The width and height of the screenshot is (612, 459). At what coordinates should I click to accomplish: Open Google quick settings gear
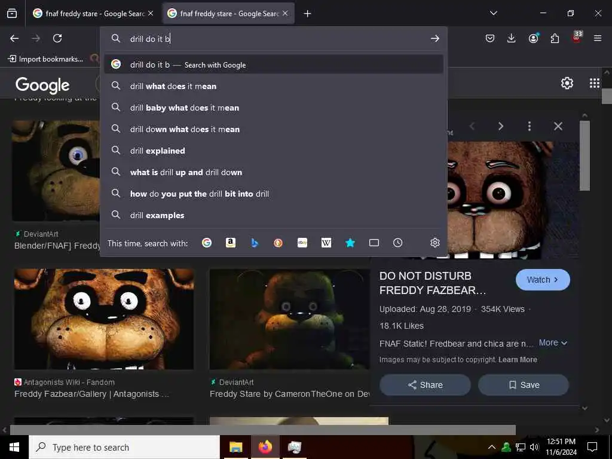pos(567,82)
